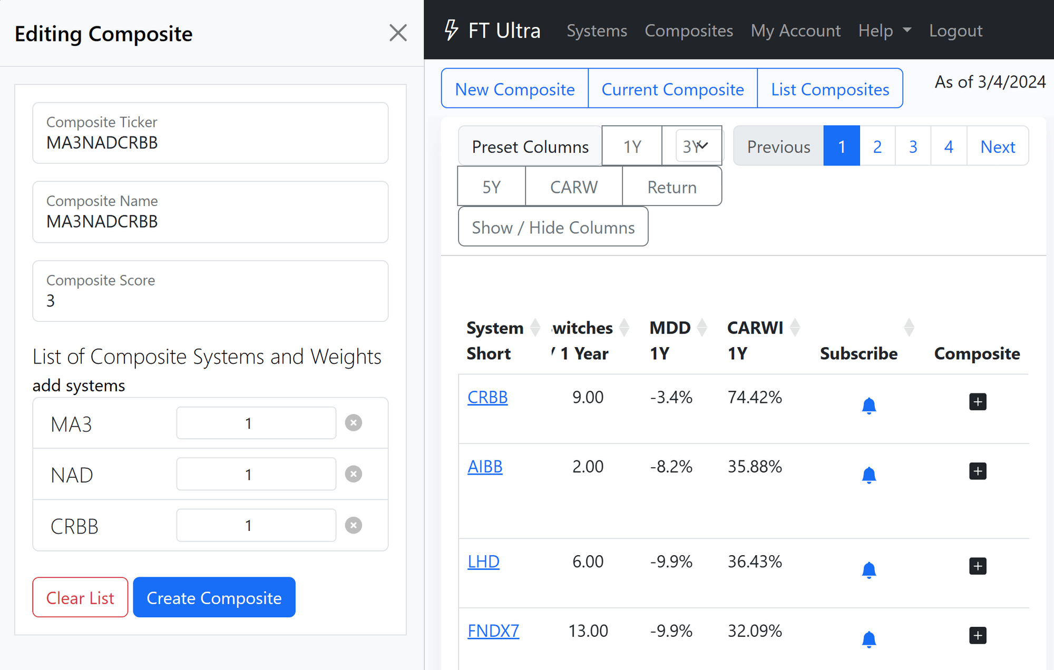Go to Next page
Viewport: 1054px width, 670px height.
click(998, 146)
